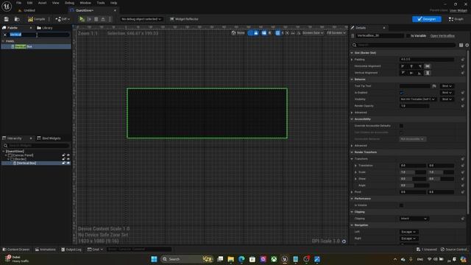This screenshot has width=471, height=265.
Task: Open Windows Start menu
Action: 154,259
